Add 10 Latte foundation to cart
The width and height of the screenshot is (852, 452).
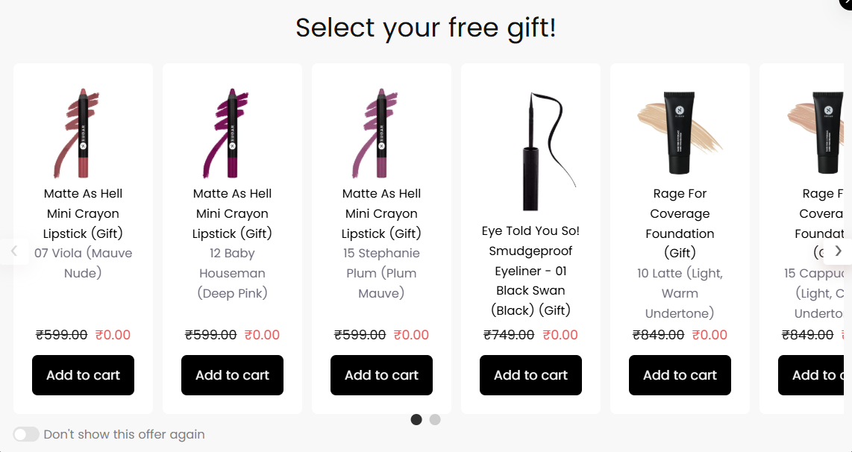click(680, 375)
